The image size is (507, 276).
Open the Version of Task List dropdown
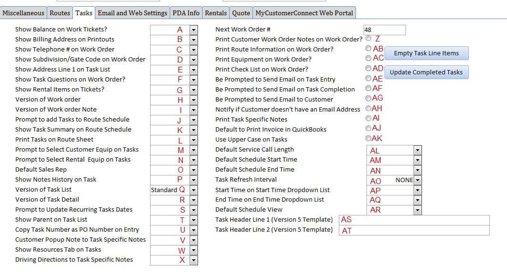[193, 191]
